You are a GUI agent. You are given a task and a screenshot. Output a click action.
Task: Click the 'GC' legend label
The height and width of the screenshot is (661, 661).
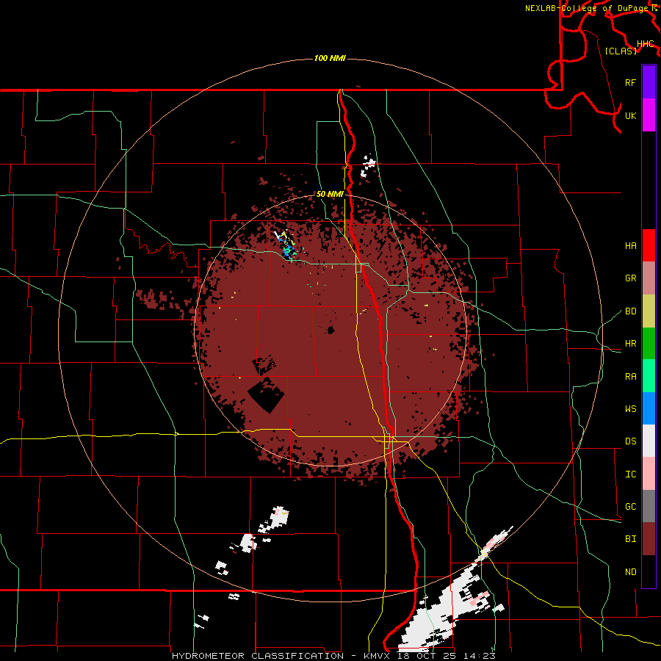tap(630, 507)
